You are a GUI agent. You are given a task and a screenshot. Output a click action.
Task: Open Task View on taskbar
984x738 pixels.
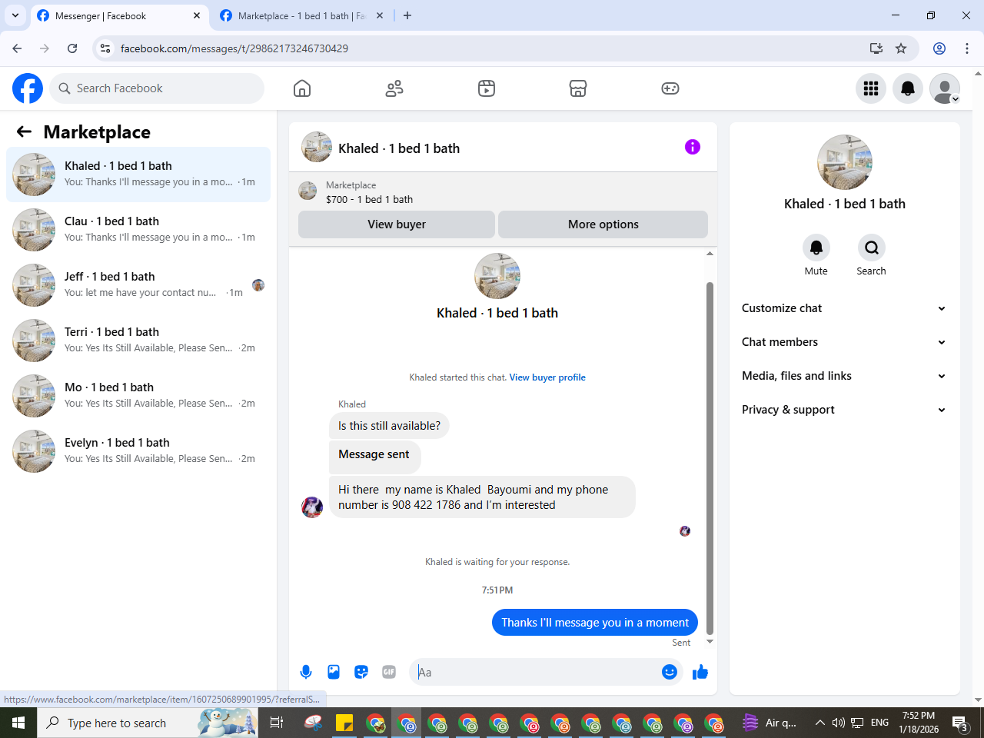tap(277, 723)
